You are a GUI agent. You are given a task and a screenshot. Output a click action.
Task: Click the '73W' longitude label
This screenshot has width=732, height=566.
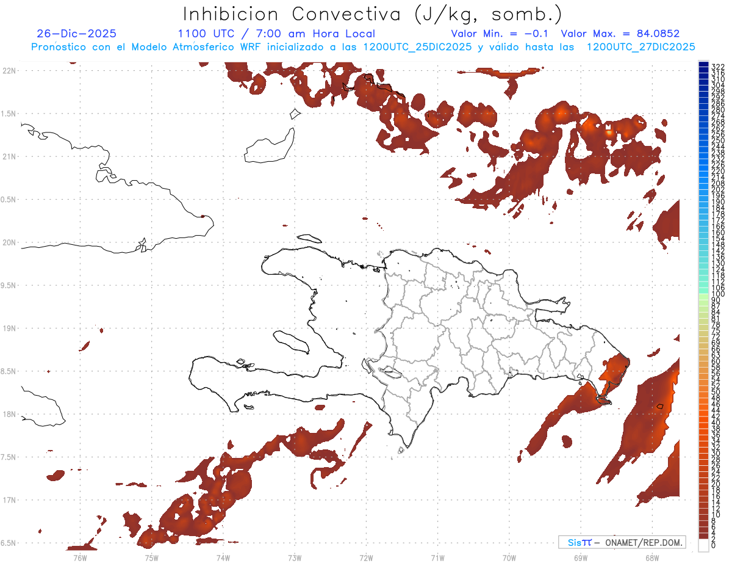click(x=295, y=557)
